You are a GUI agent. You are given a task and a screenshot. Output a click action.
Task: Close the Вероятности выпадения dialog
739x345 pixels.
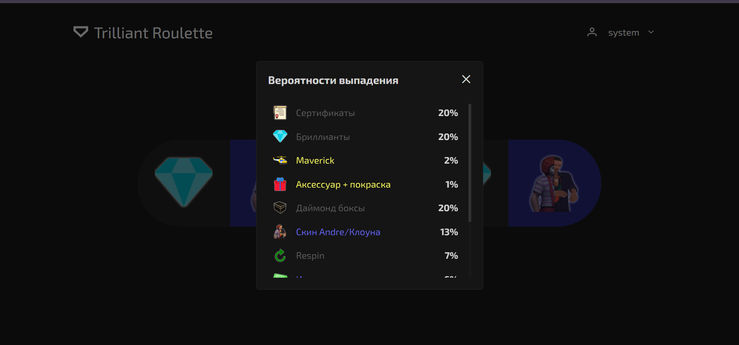[x=466, y=79]
